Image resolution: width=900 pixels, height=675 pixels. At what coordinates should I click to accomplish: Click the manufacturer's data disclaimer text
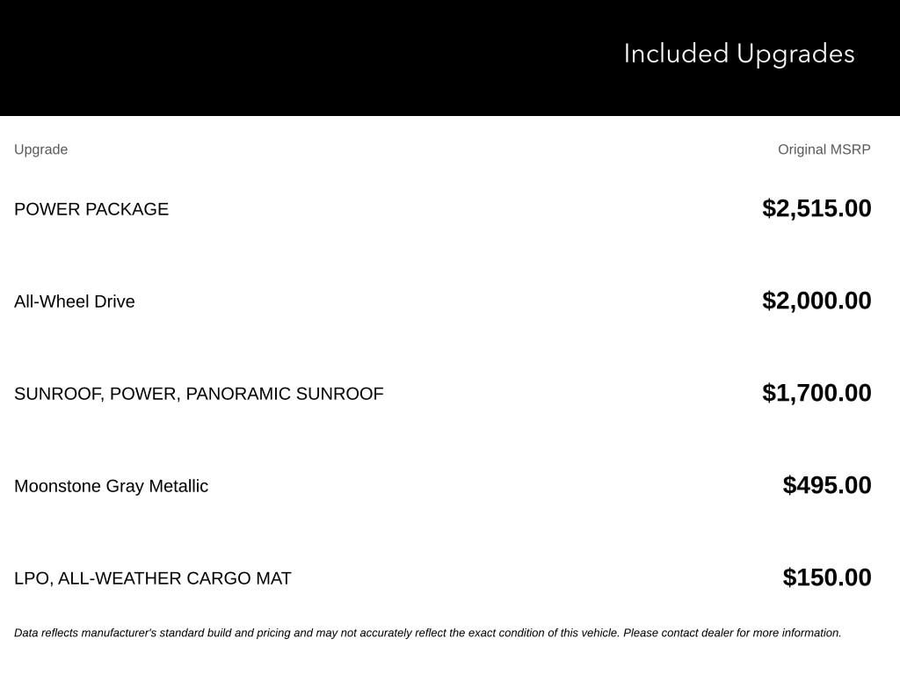pos(428,633)
